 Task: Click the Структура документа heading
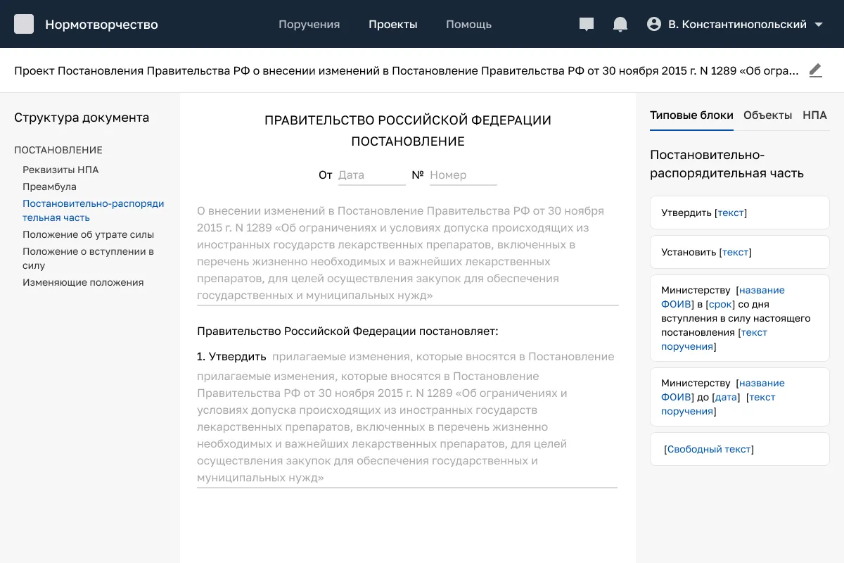(x=82, y=118)
